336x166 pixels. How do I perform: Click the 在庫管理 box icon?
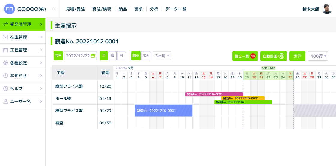point(5,37)
